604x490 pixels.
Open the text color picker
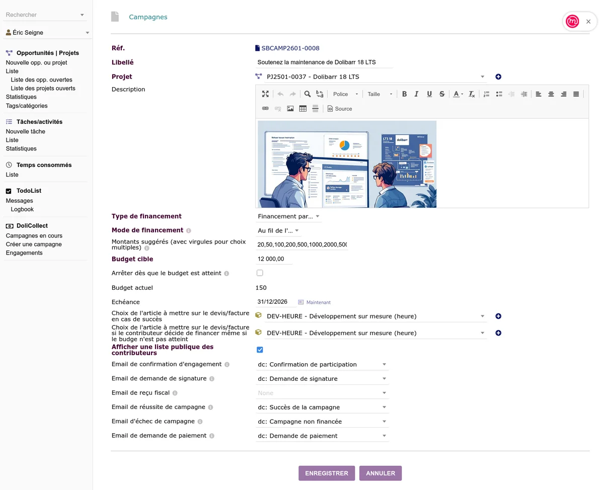pos(458,94)
